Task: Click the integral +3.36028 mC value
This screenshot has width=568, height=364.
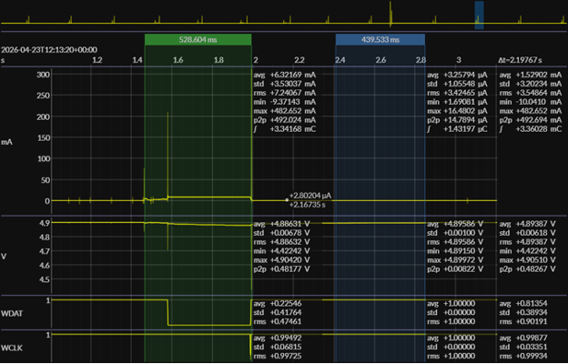Action: click(x=531, y=129)
